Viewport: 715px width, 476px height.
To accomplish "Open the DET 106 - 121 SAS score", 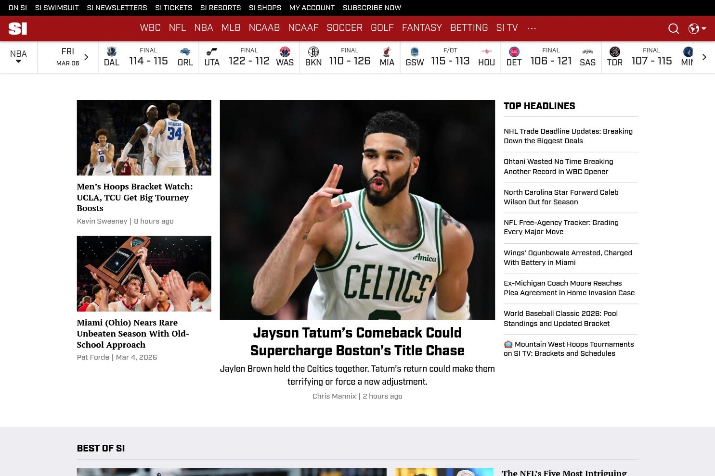I will coord(551,57).
